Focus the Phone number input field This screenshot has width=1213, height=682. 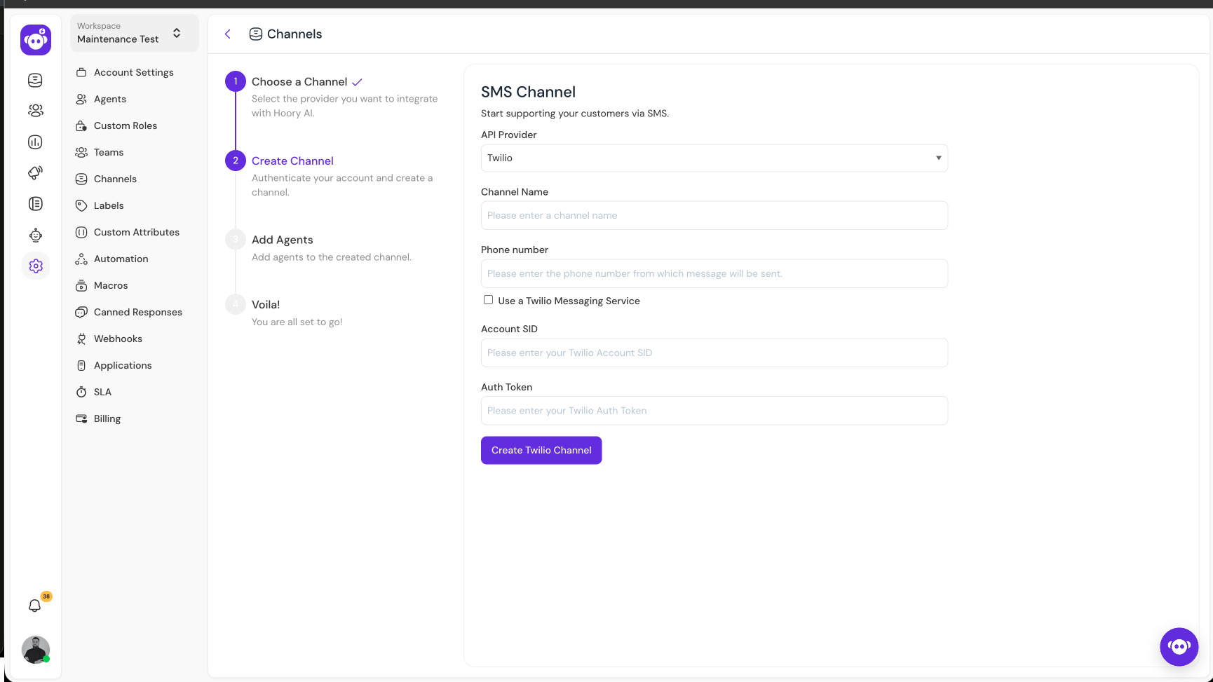coord(714,273)
